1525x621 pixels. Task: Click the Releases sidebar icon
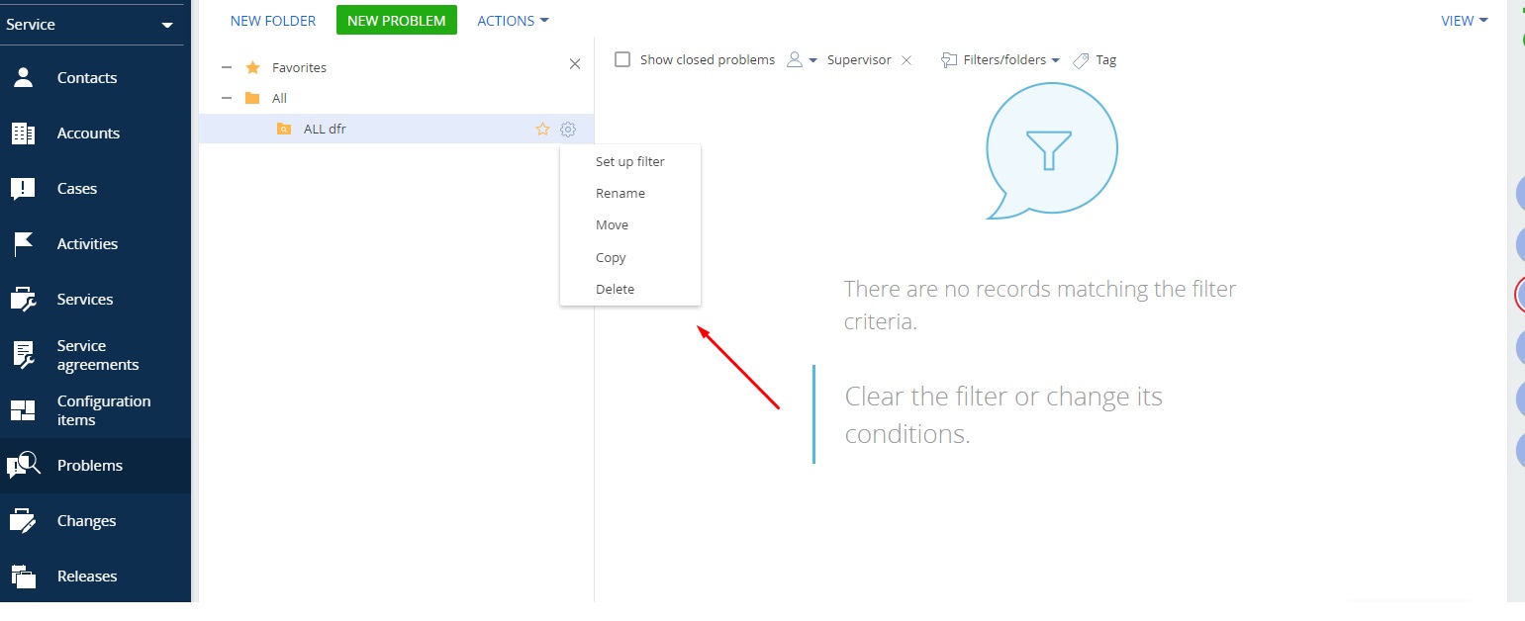pyautogui.click(x=23, y=577)
